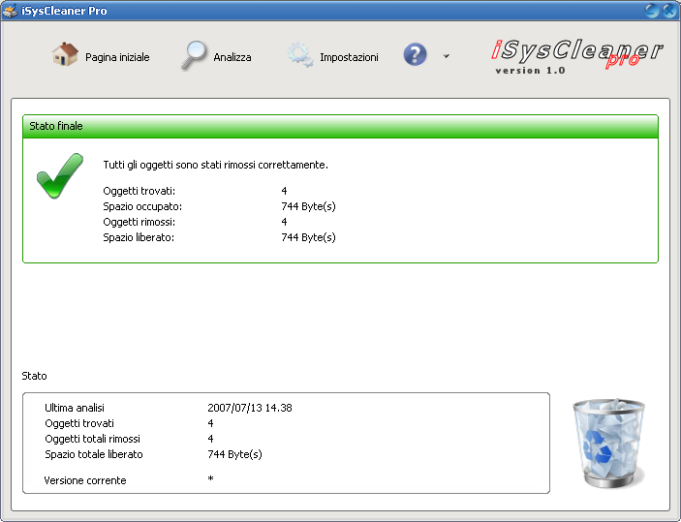Click the green checkmark status icon

pos(60,175)
